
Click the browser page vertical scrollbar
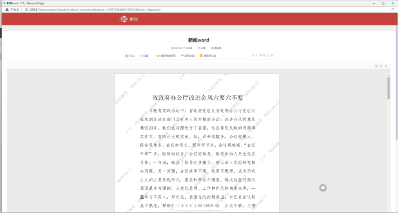tap(396, 83)
